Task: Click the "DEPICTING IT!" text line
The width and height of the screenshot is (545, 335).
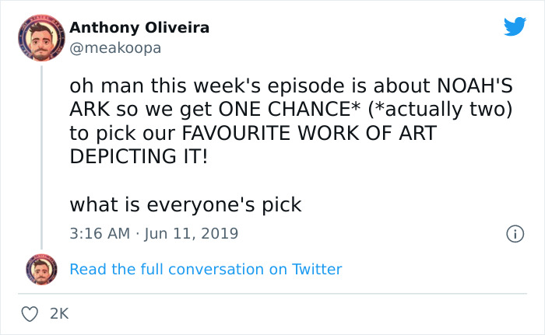Action: (x=138, y=155)
